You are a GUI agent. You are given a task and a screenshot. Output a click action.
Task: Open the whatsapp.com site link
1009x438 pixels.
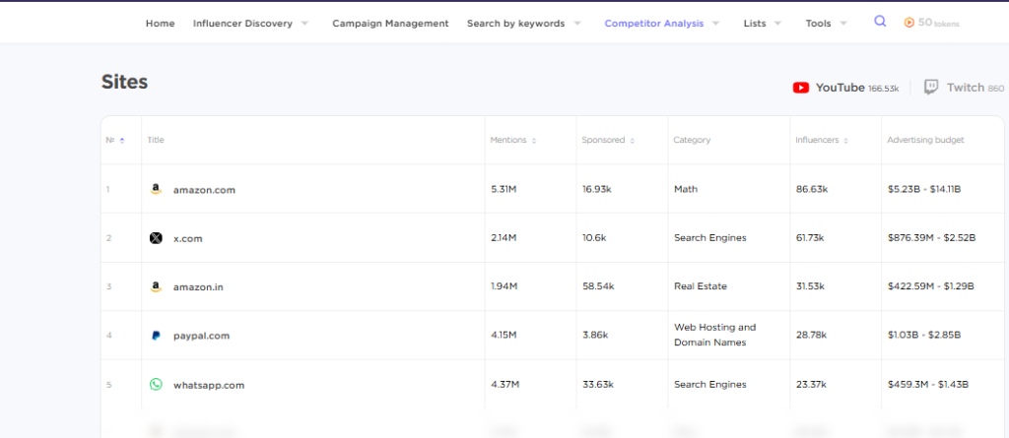coord(209,385)
